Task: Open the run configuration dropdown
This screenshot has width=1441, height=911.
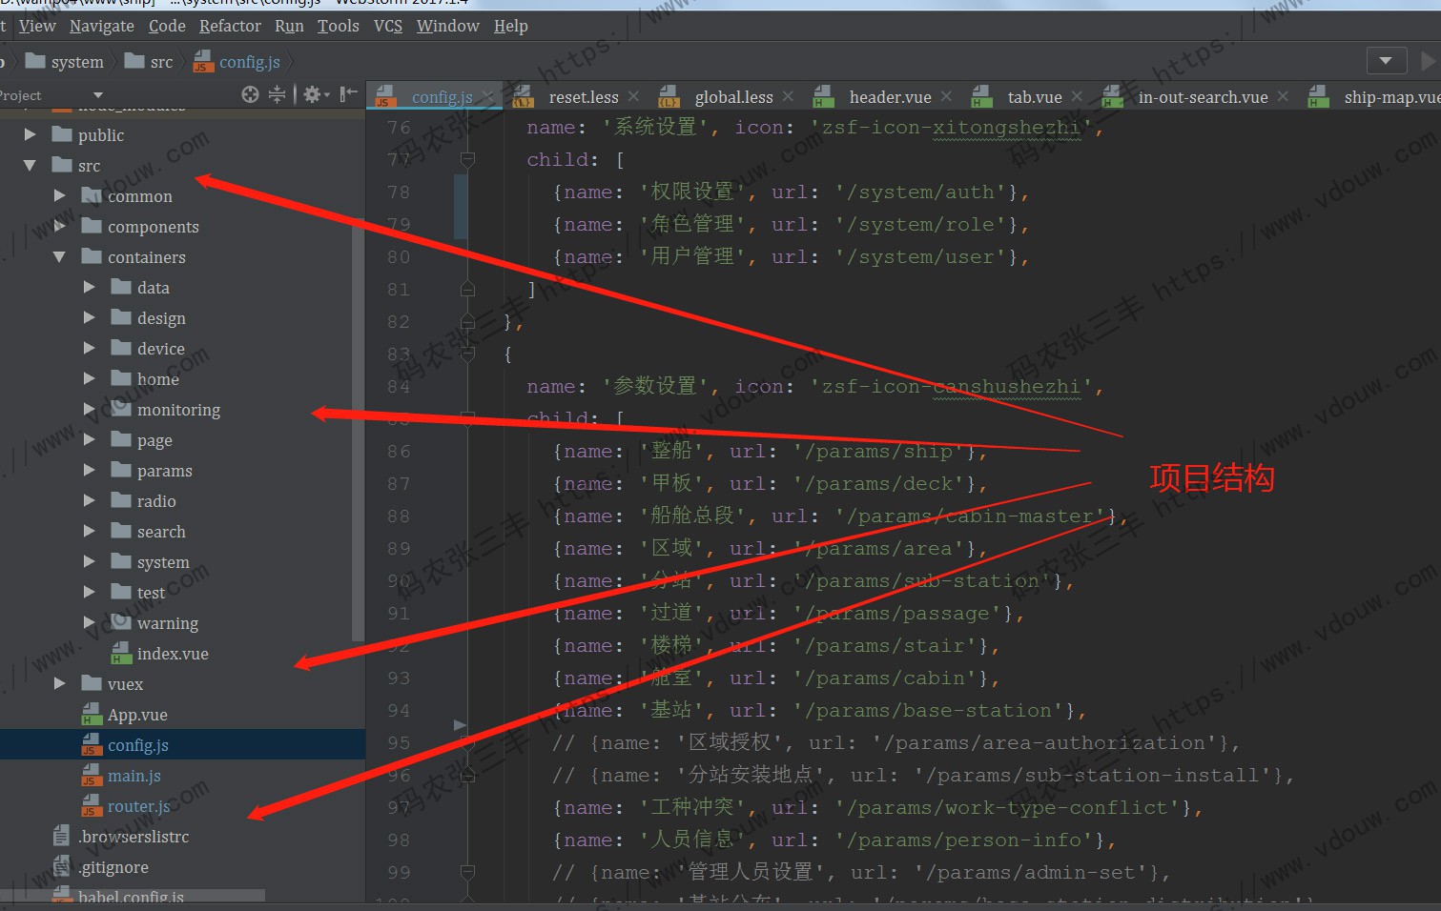Action: click(x=1386, y=61)
